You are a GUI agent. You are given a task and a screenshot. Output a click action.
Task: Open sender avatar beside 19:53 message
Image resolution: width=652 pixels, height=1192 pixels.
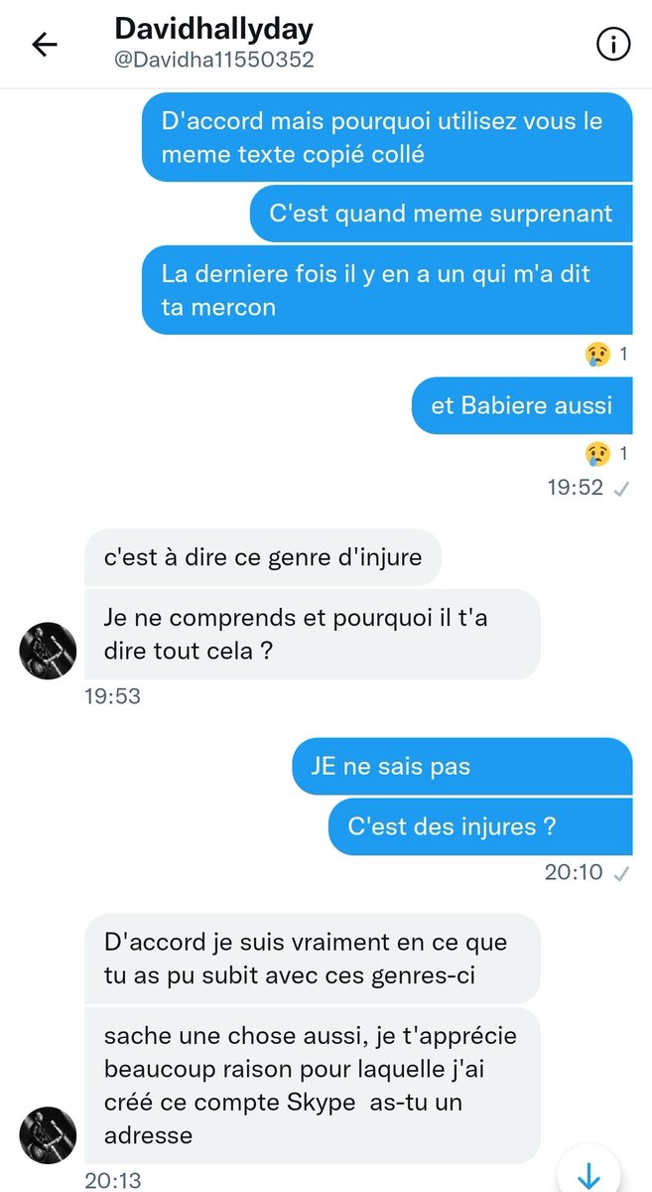click(48, 652)
